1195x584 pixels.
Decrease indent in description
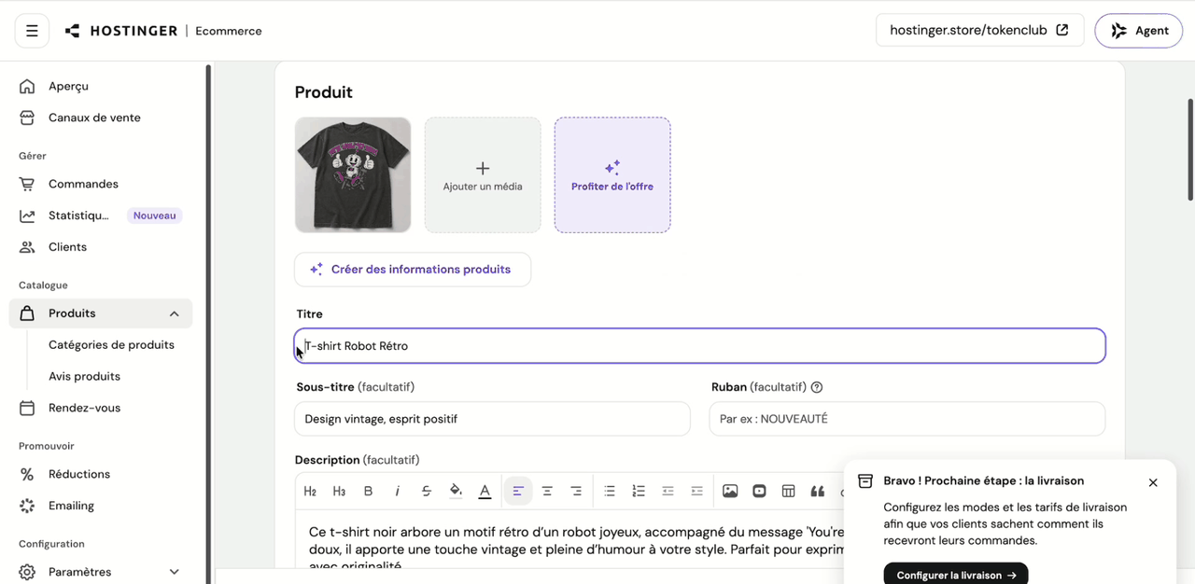[668, 491]
